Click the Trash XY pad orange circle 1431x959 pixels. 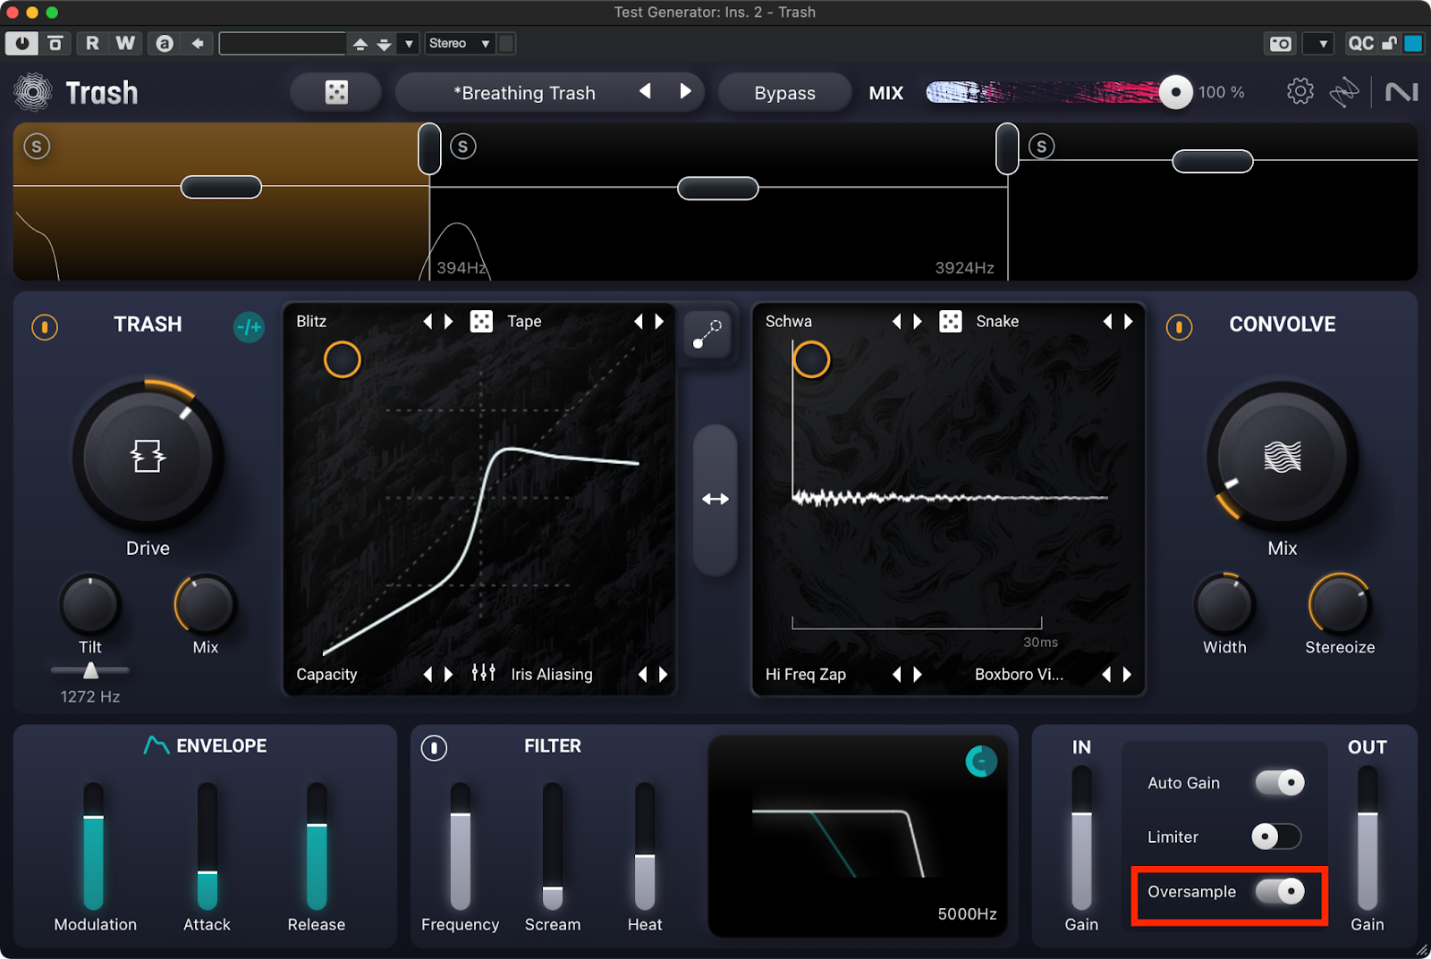[x=342, y=359]
